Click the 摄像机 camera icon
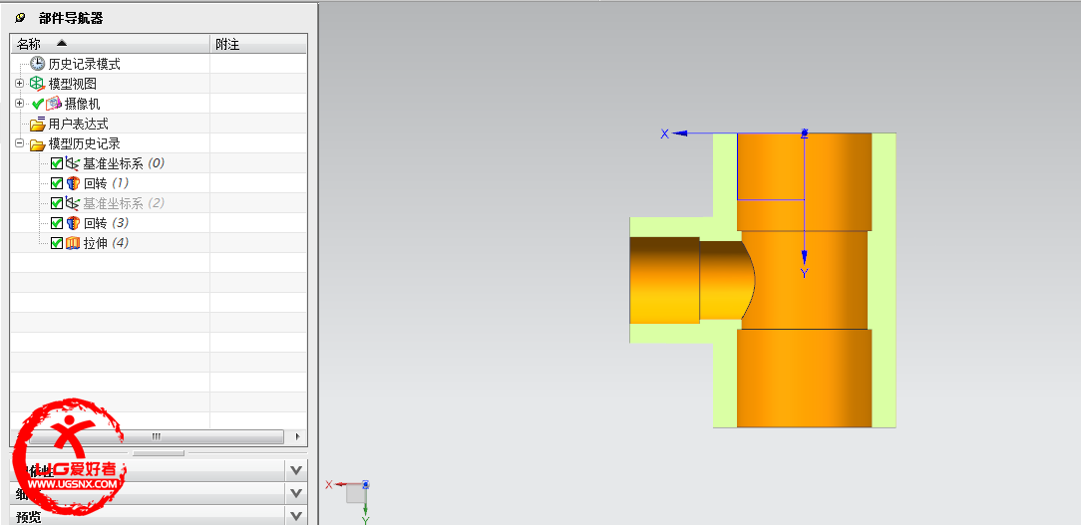1081x525 pixels. coord(54,104)
